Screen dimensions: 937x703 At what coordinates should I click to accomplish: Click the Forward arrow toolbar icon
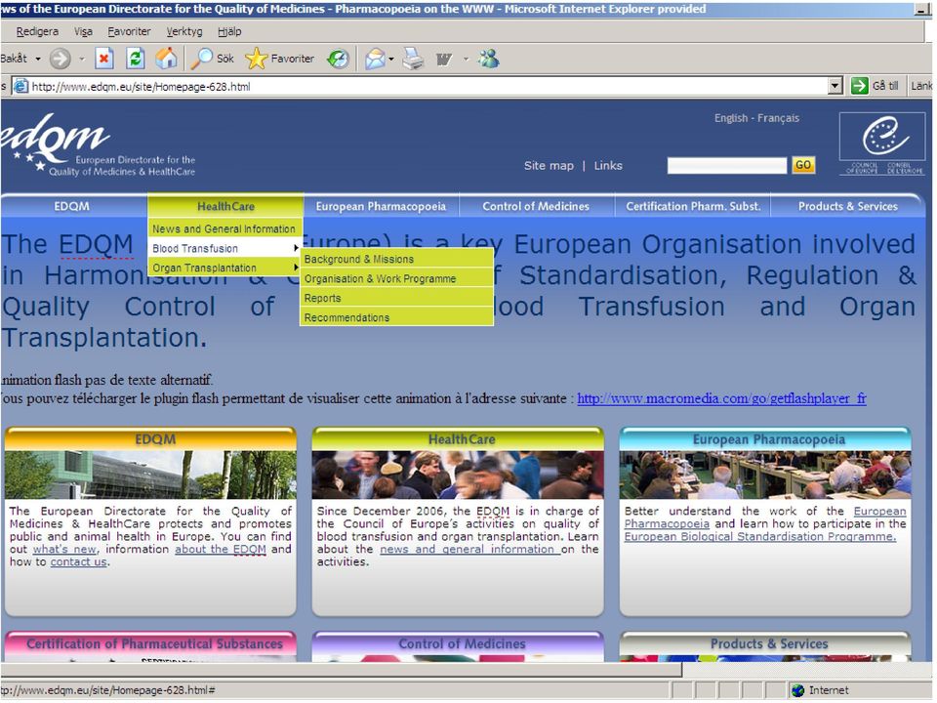point(60,59)
